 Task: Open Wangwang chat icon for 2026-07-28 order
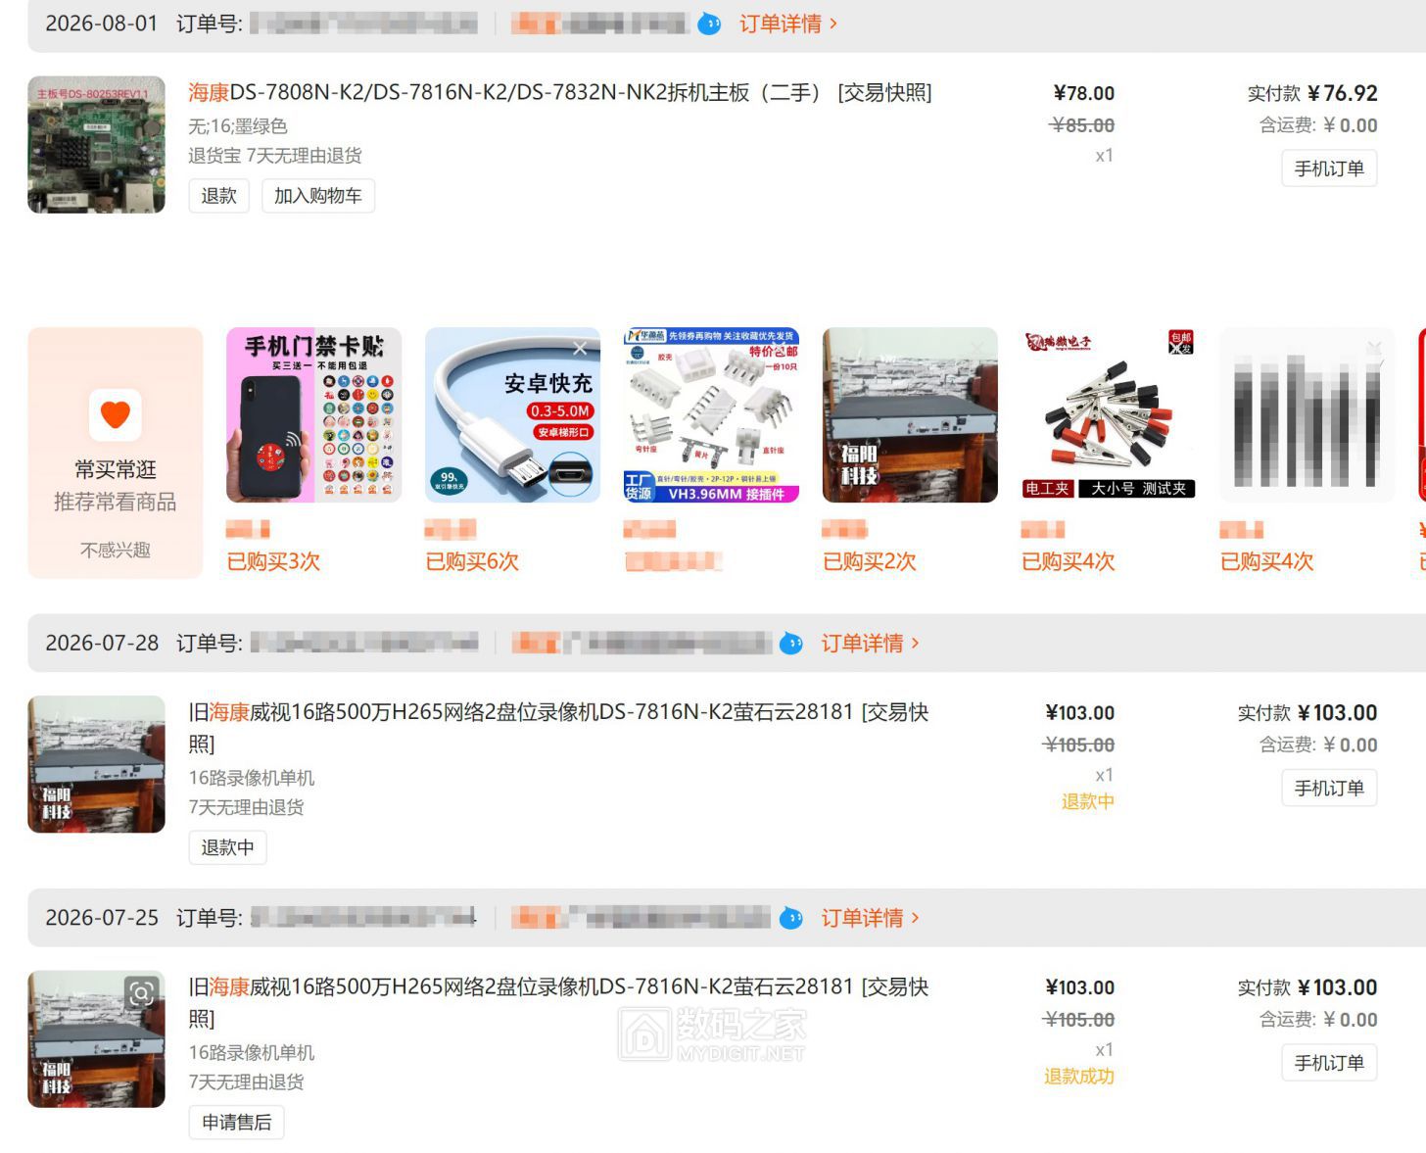click(x=791, y=644)
